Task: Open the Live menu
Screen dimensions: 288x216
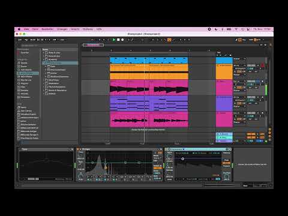Action: pyautogui.click(x=26, y=29)
